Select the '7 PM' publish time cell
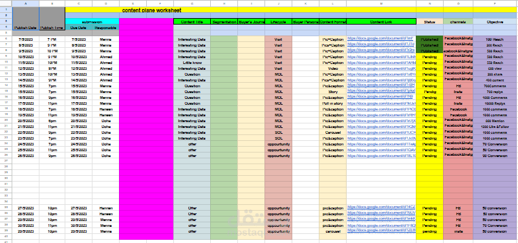 [x=52, y=39]
